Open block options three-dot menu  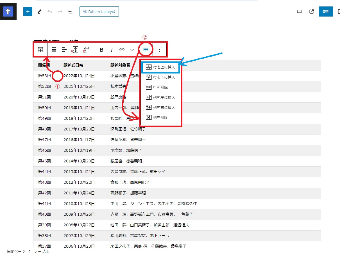click(x=160, y=50)
